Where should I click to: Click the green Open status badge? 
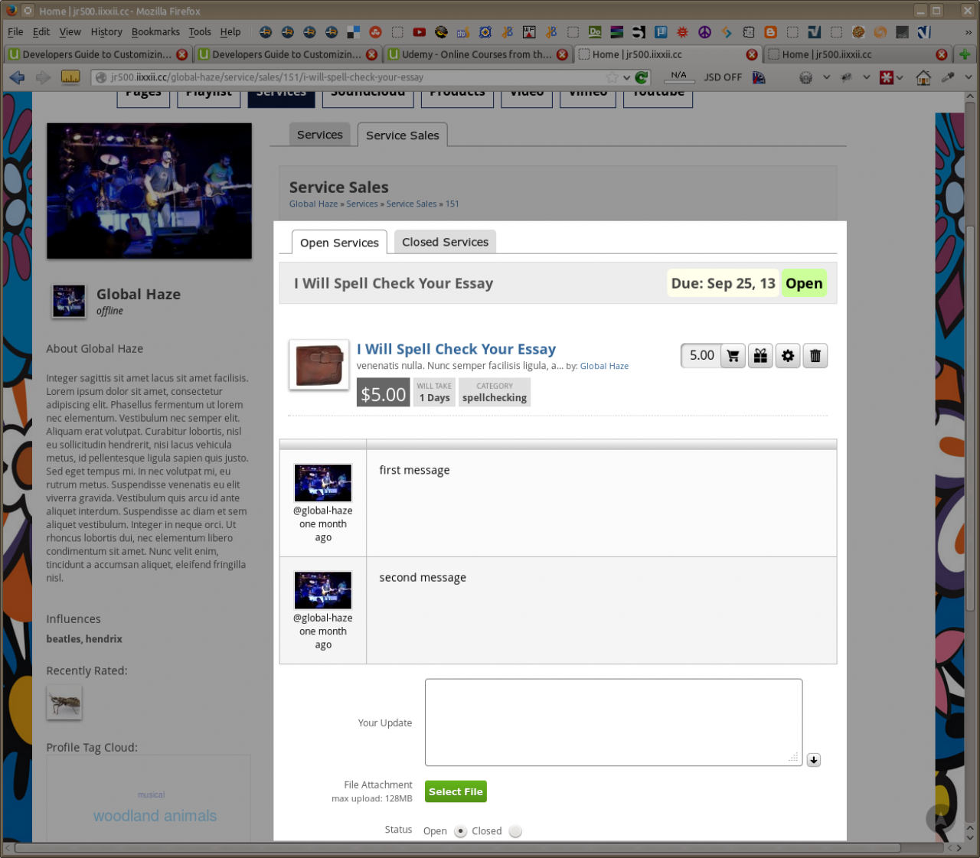804,283
